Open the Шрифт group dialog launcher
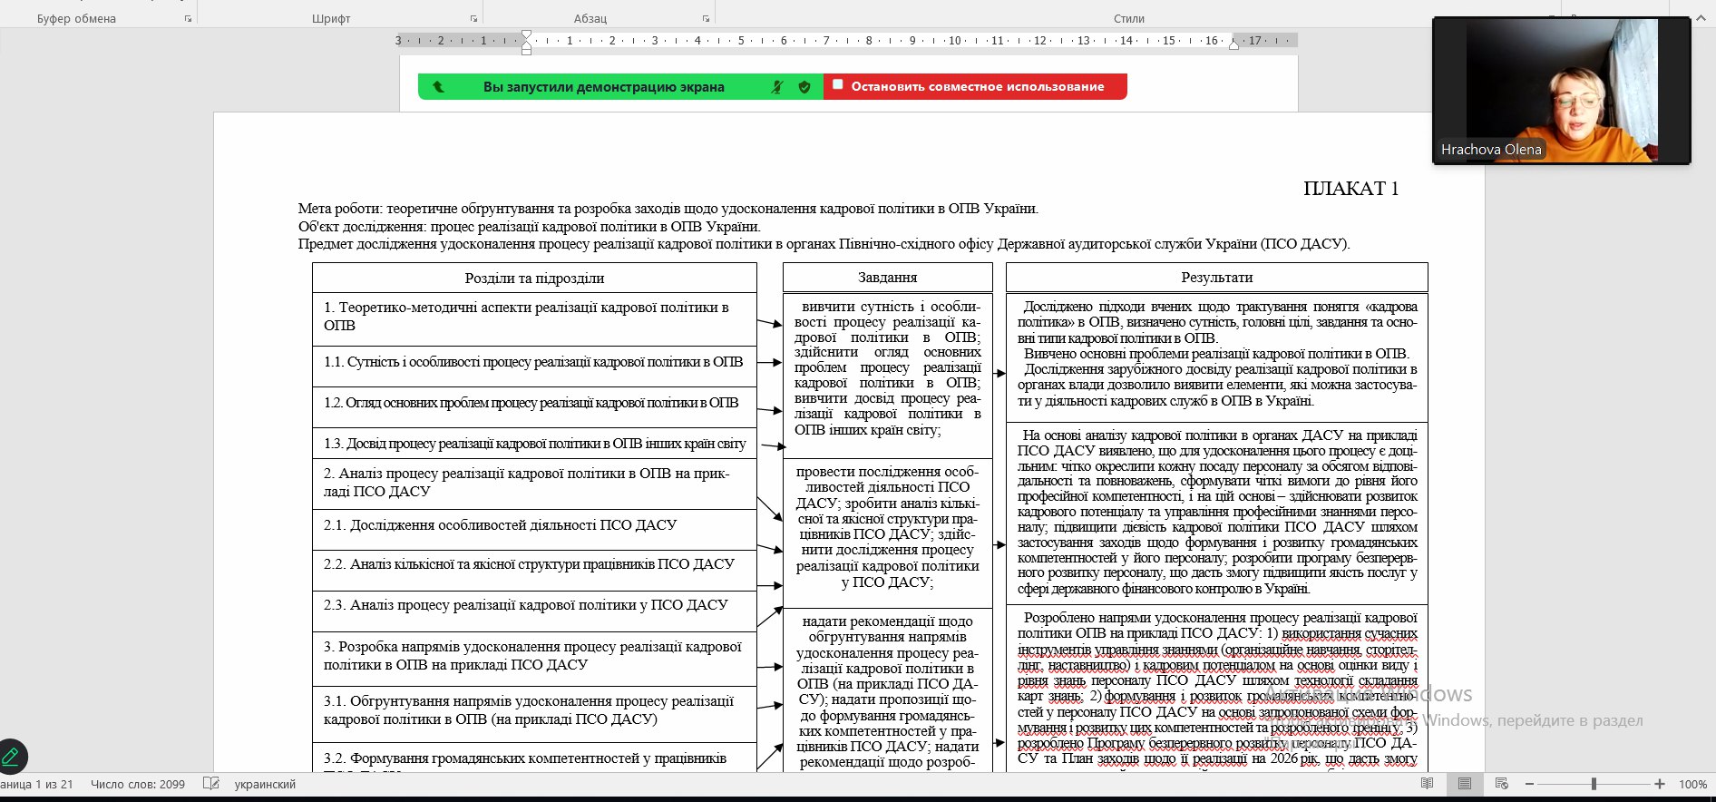 (x=473, y=19)
